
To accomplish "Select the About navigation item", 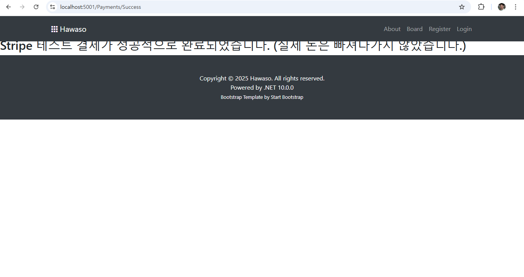I will (392, 29).
